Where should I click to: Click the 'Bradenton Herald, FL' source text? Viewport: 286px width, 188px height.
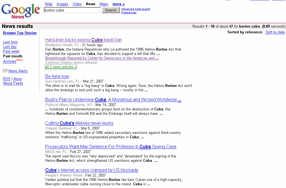pos(62,45)
